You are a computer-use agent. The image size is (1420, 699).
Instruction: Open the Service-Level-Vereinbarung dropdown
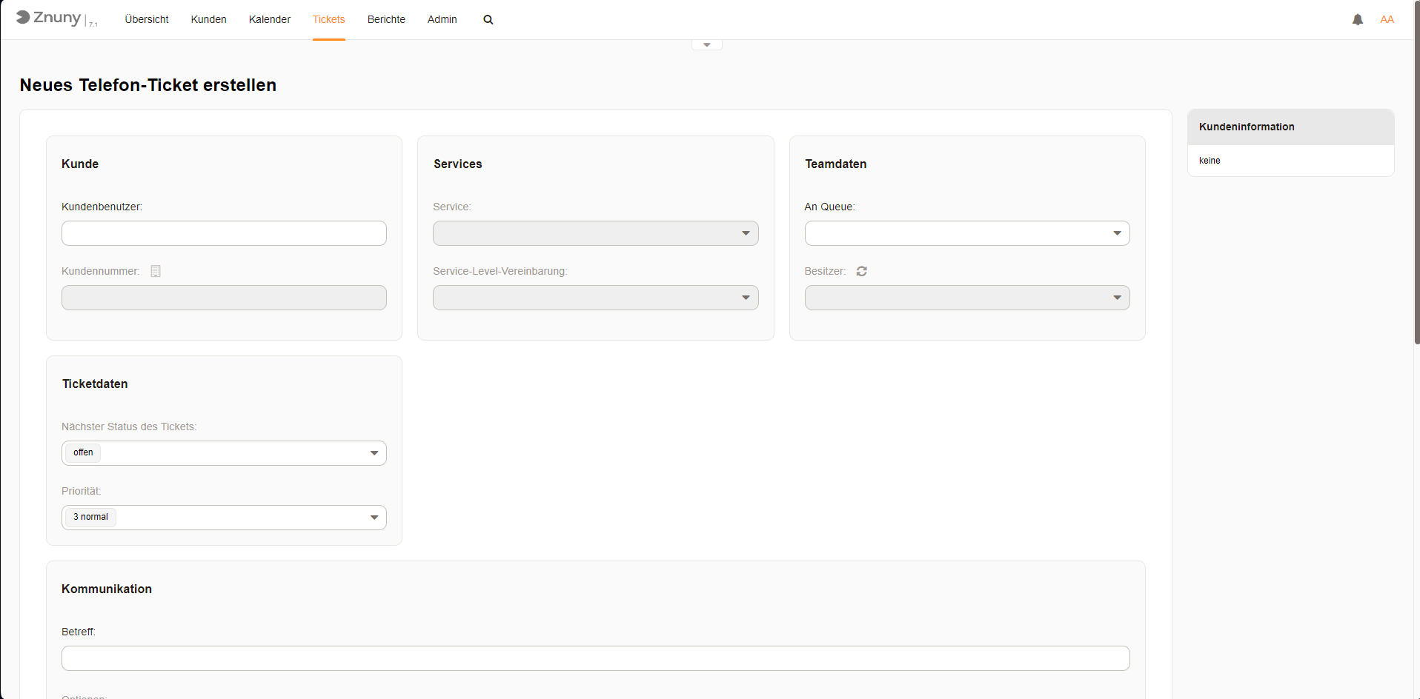click(595, 298)
